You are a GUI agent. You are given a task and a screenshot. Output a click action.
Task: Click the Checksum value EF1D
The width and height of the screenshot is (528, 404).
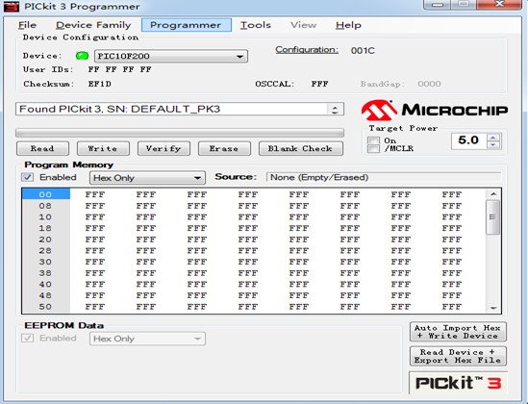point(100,84)
